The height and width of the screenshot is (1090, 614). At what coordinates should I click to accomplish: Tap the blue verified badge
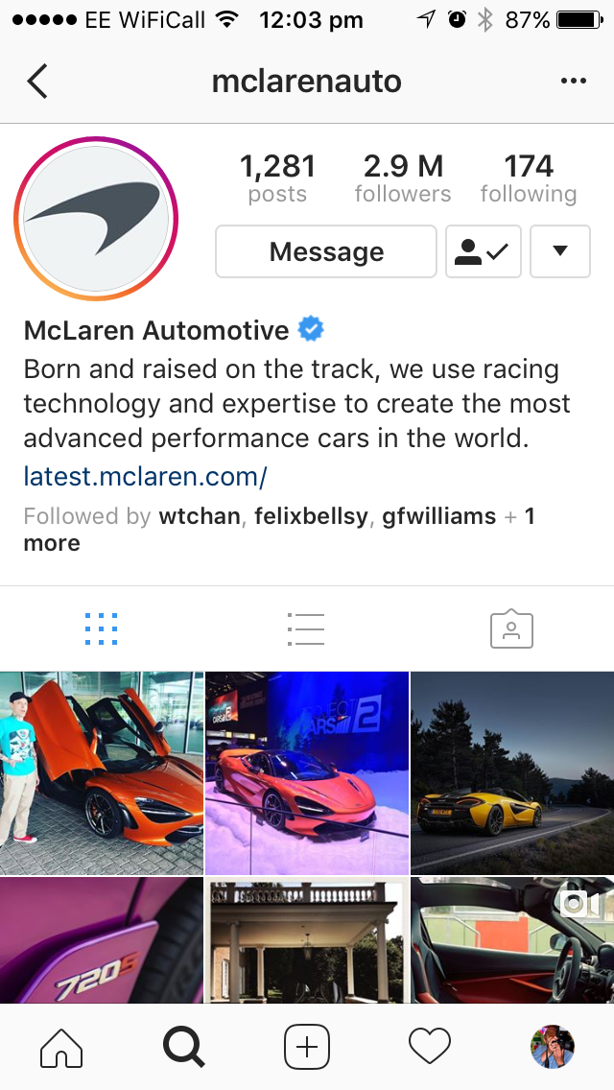311,329
